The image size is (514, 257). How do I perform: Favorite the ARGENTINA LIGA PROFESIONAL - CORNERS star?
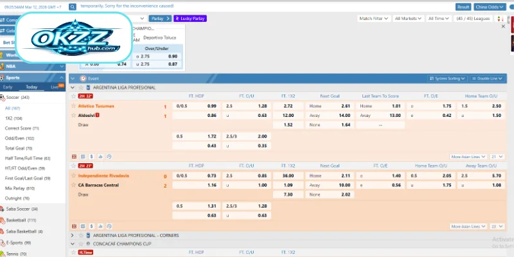[81, 236]
